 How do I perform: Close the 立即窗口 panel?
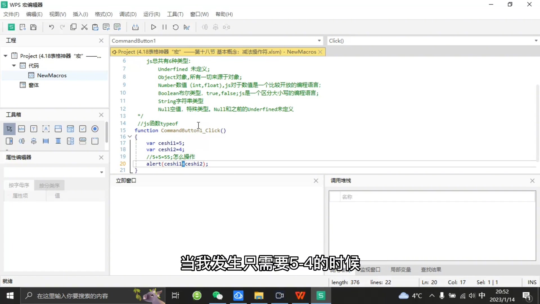click(x=316, y=181)
